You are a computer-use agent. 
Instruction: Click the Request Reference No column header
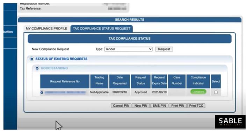65,81
